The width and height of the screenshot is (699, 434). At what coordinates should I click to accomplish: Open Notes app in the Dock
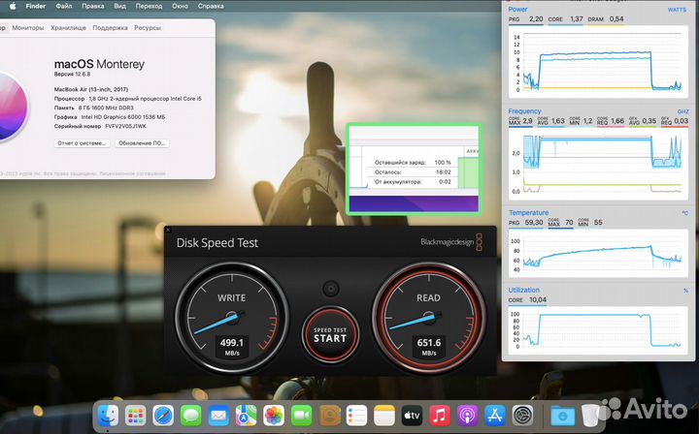point(384,417)
